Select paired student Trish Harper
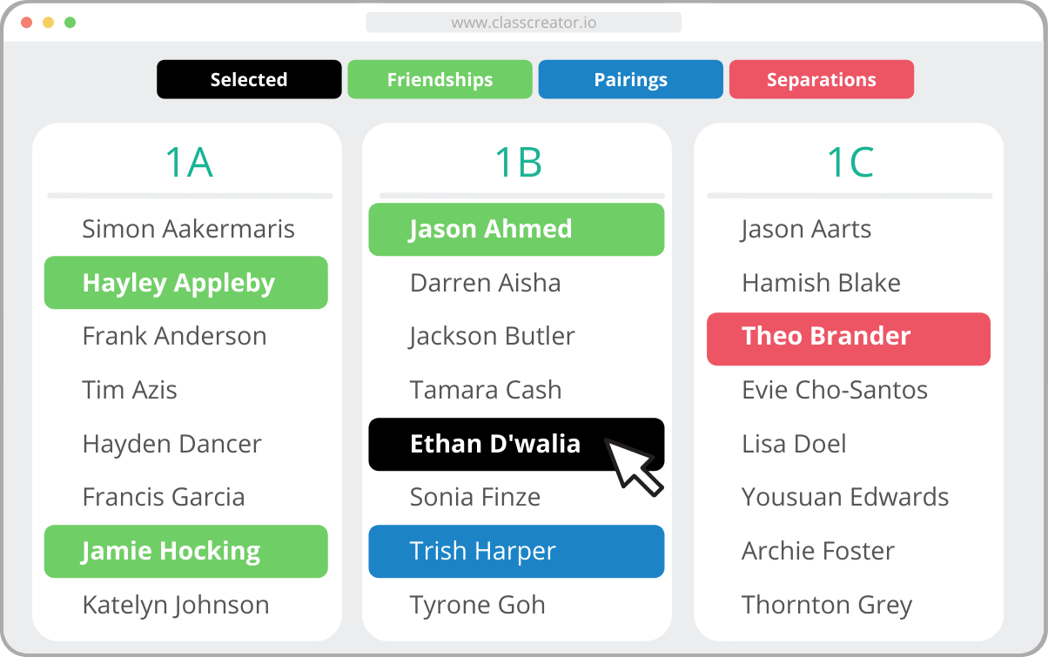The width and height of the screenshot is (1048, 657). coord(516,551)
